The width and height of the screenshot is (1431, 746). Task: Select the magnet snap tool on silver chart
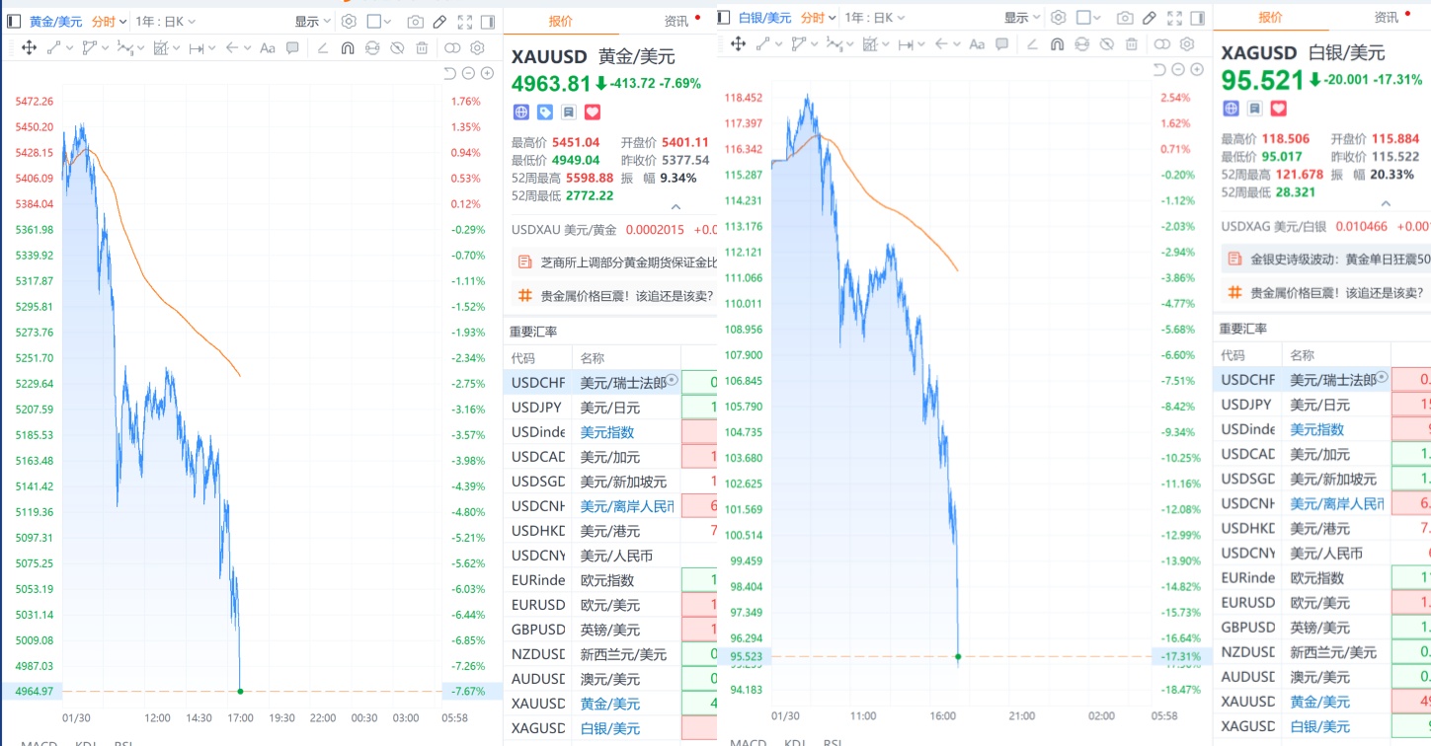coord(1057,43)
